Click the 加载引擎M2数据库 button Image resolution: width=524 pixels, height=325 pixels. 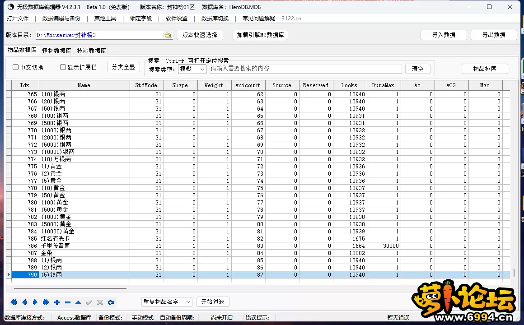tap(260, 35)
